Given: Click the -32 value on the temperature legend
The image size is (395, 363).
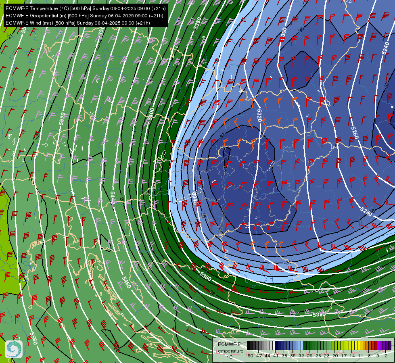Looking at the screenshot, I should [x=301, y=356].
